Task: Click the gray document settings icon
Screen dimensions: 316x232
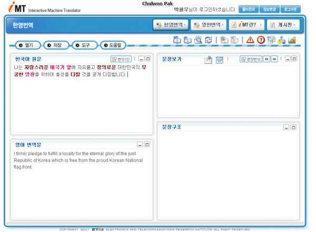Action: click(234, 39)
